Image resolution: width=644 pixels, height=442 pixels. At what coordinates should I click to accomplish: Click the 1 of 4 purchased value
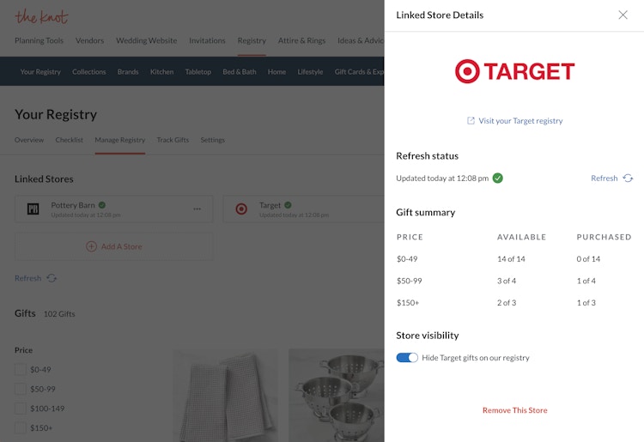tap(586, 281)
